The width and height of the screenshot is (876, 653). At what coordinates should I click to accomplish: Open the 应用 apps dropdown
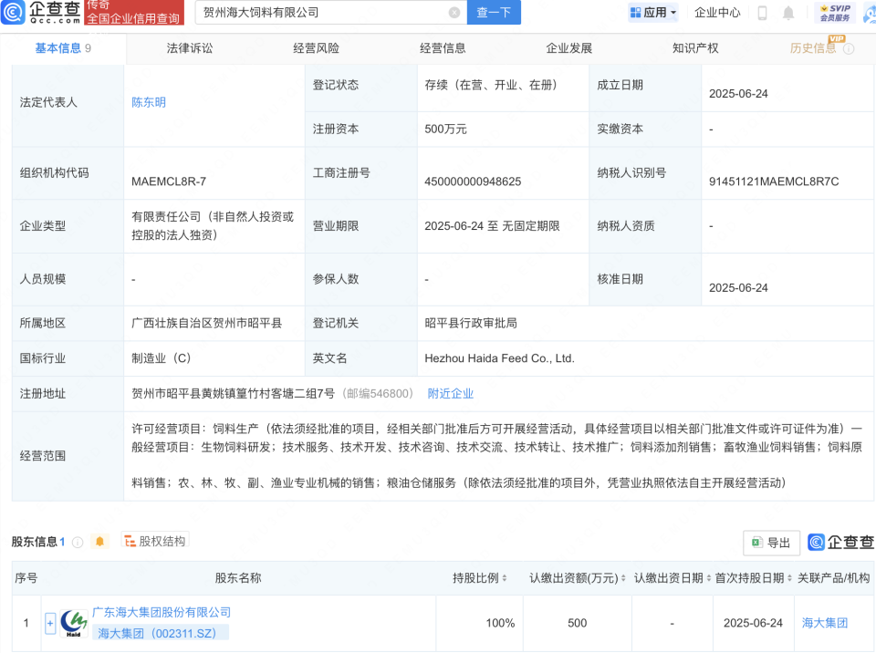(652, 12)
